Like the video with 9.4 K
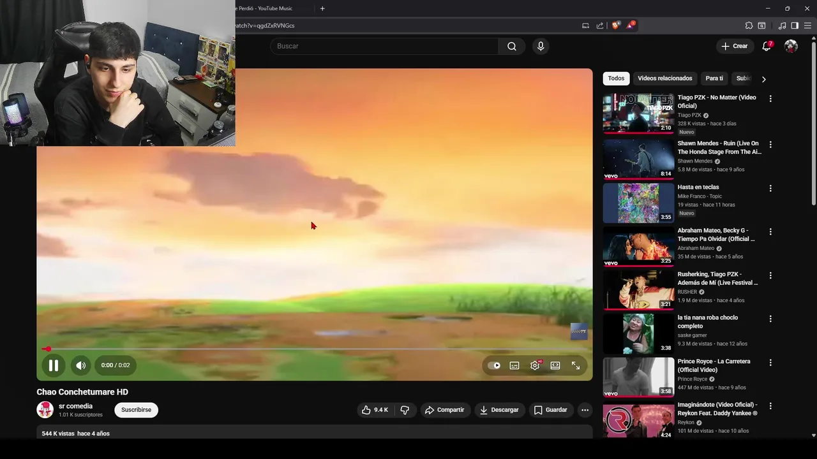The image size is (817, 459). click(x=375, y=410)
